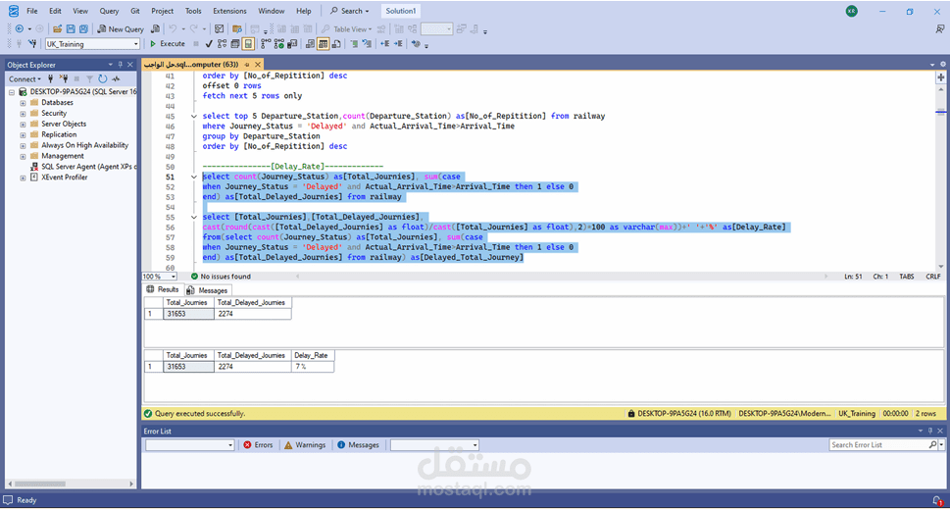Open the Git menu
Image resolution: width=950 pixels, height=509 pixels.
pyautogui.click(x=135, y=11)
